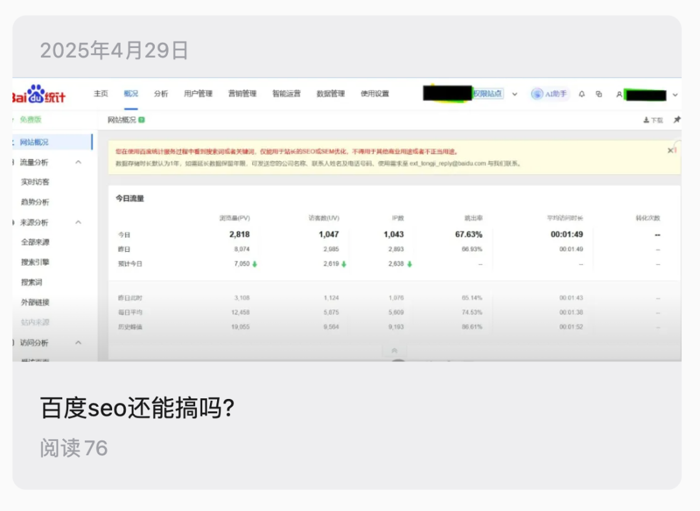Collapse the 来源分析 sidebar group

click(x=78, y=223)
